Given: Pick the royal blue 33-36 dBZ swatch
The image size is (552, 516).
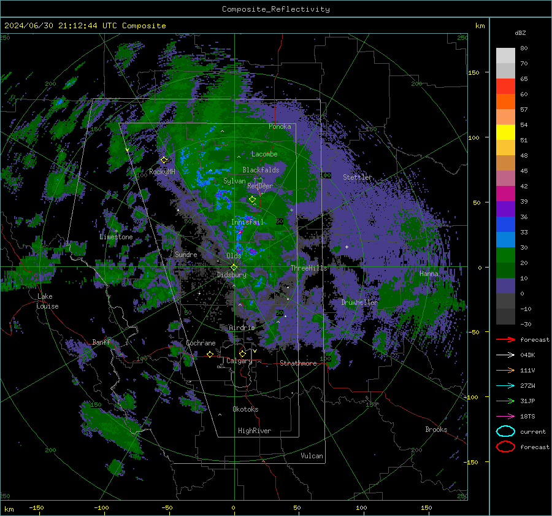Looking at the screenshot, I should click(505, 225).
